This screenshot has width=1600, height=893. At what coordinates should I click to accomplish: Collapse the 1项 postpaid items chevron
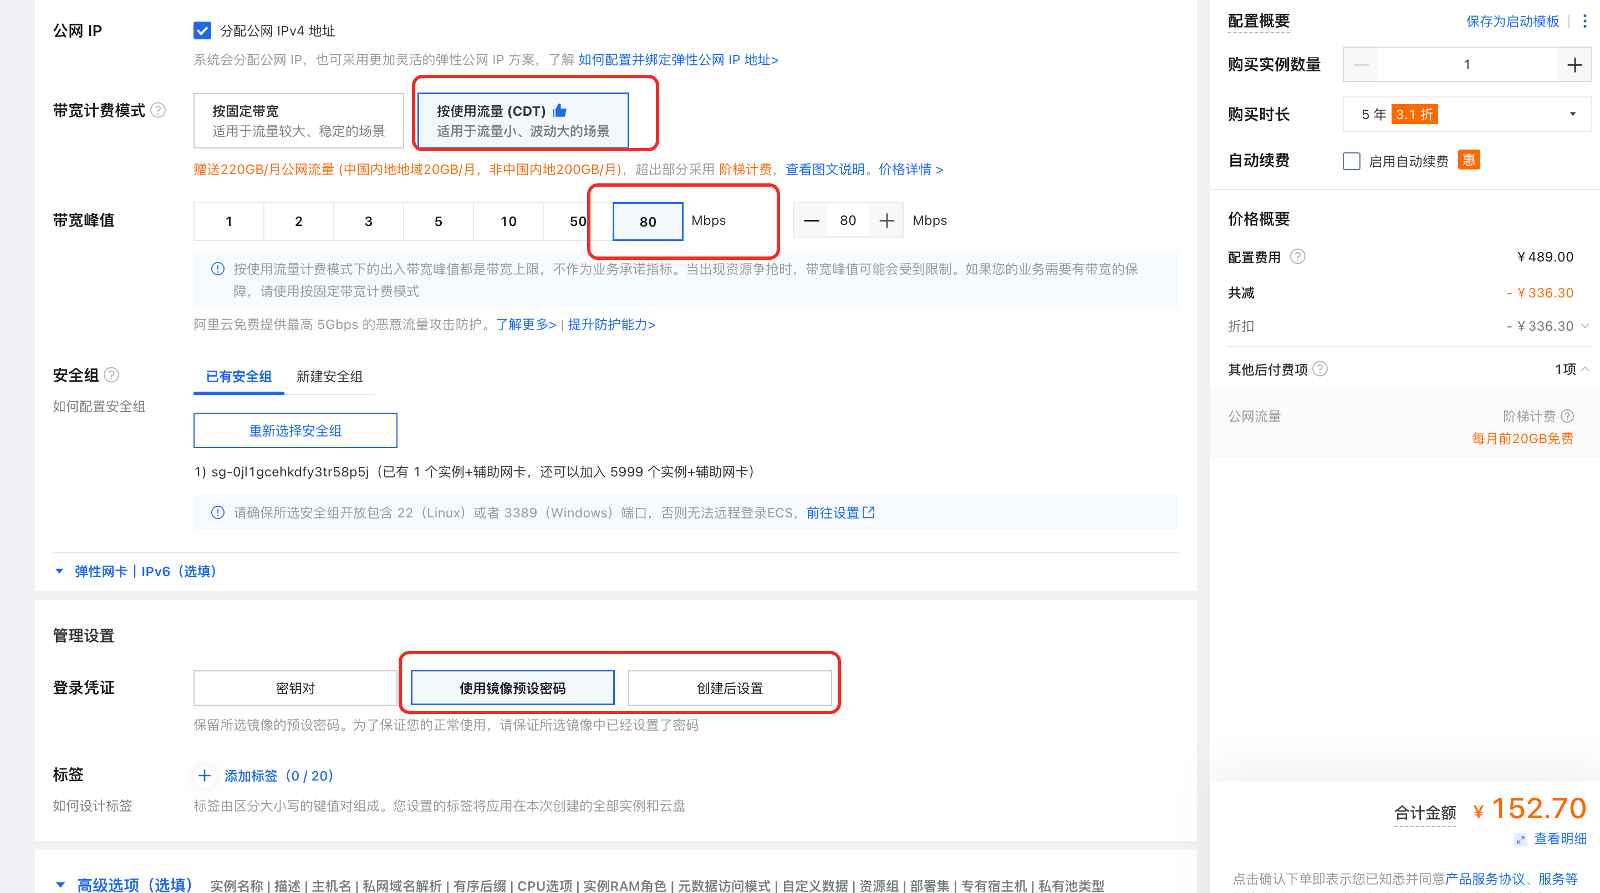(1584, 369)
